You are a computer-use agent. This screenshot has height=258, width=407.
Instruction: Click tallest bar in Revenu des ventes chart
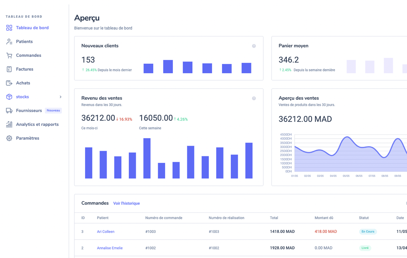click(147, 158)
